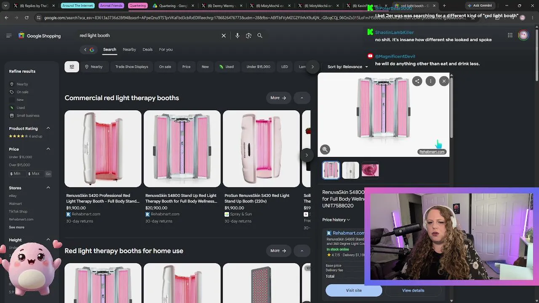Open the Price chip dropdown
Viewport: 539px width, 303px height.
pyautogui.click(x=186, y=66)
